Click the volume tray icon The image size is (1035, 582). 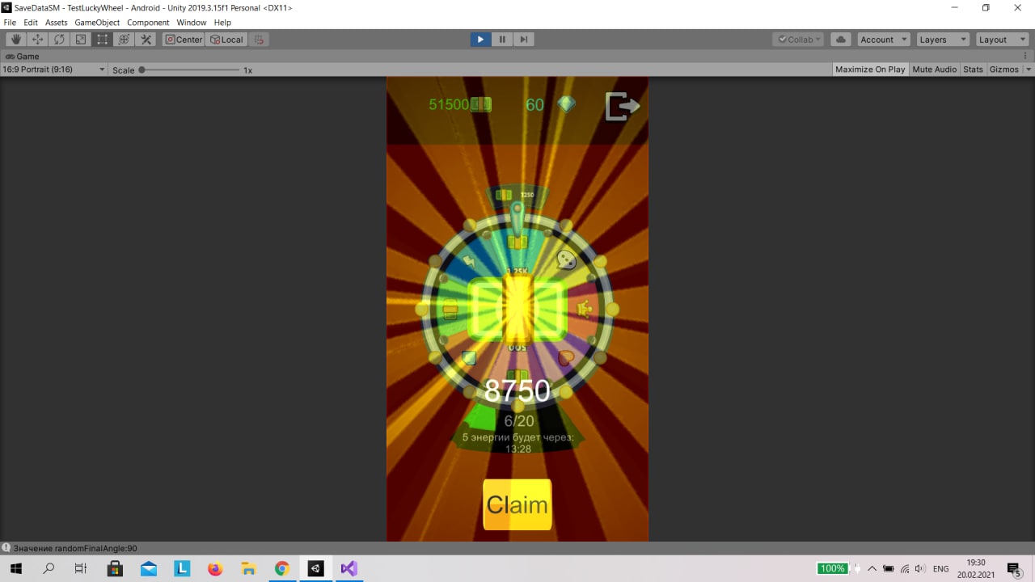pos(920,568)
